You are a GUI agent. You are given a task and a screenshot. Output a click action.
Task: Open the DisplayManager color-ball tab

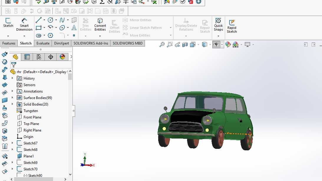click(x=62, y=57)
